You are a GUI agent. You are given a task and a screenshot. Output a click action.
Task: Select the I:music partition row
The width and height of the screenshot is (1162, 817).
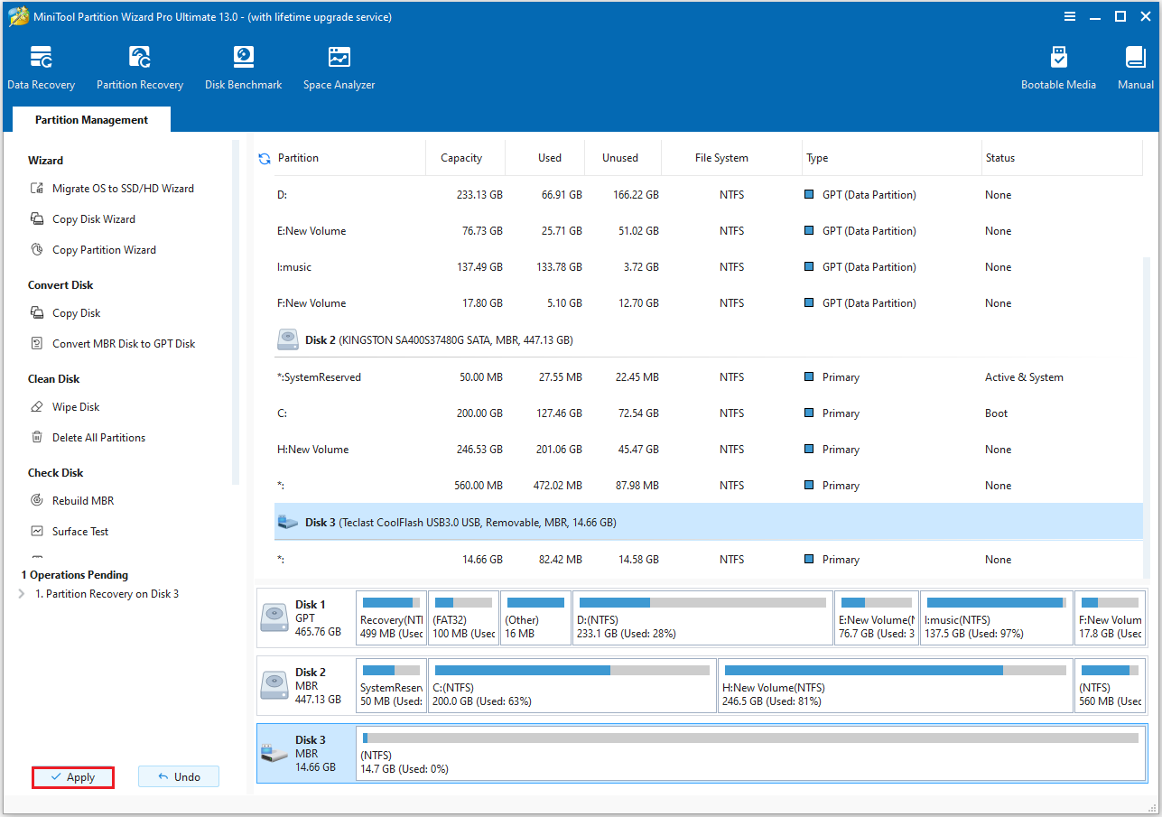tap(709, 267)
